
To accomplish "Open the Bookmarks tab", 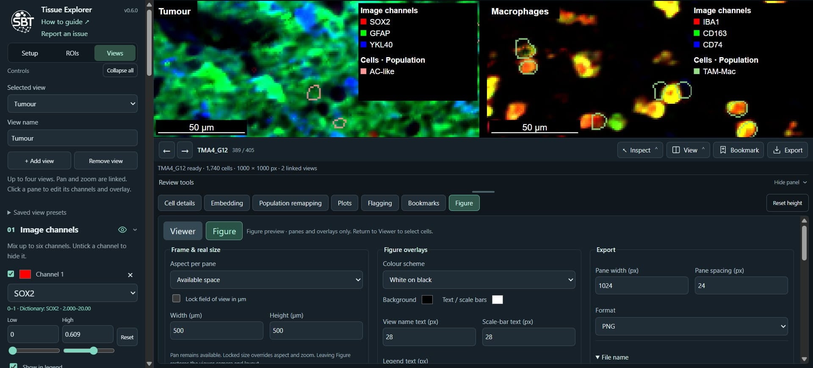I will click(423, 203).
